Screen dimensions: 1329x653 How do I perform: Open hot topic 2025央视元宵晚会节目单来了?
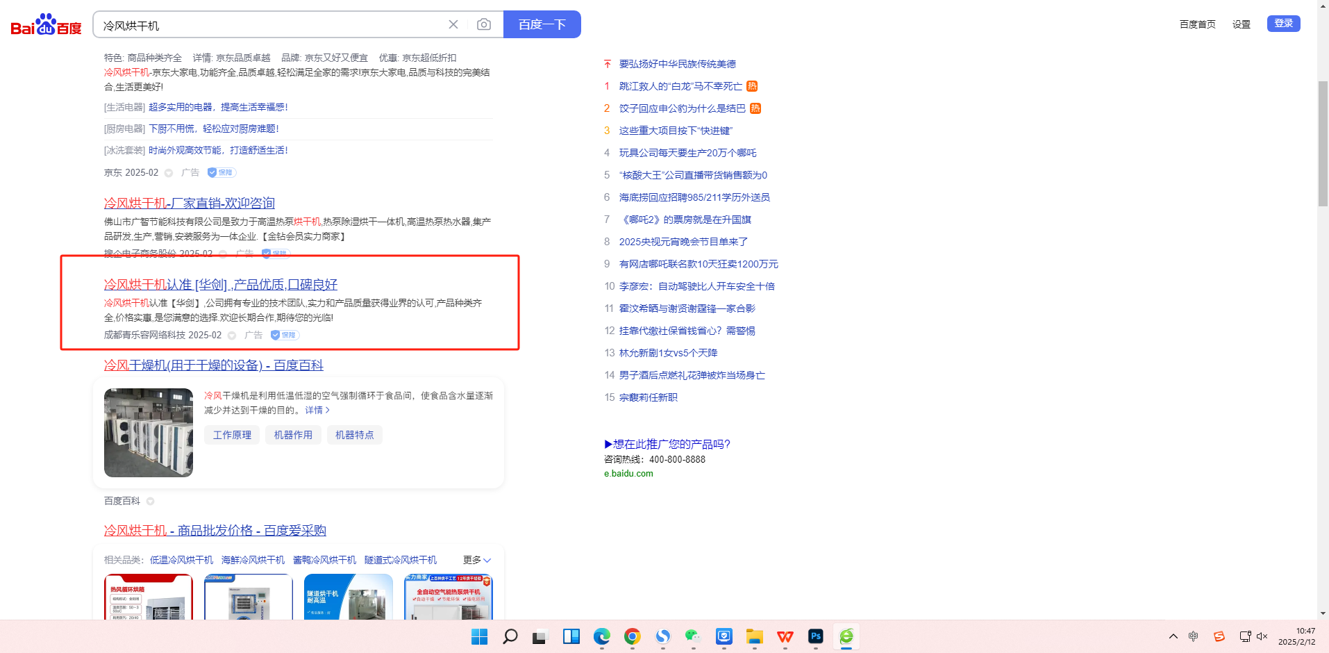pyautogui.click(x=683, y=242)
